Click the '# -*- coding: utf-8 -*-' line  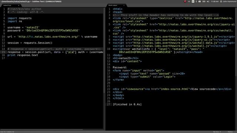26,12
